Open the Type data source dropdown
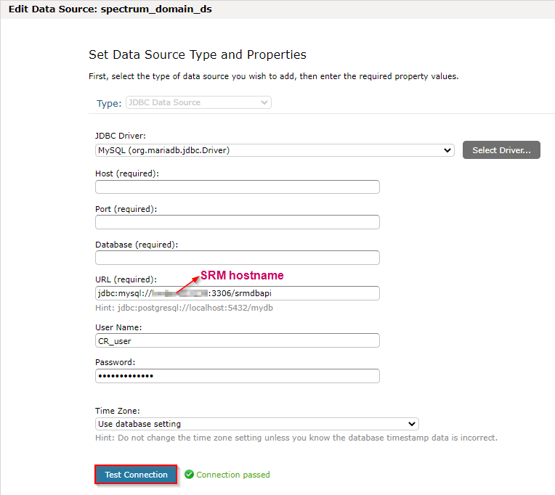Viewport: 555px width, 495px height. pos(198,103)
